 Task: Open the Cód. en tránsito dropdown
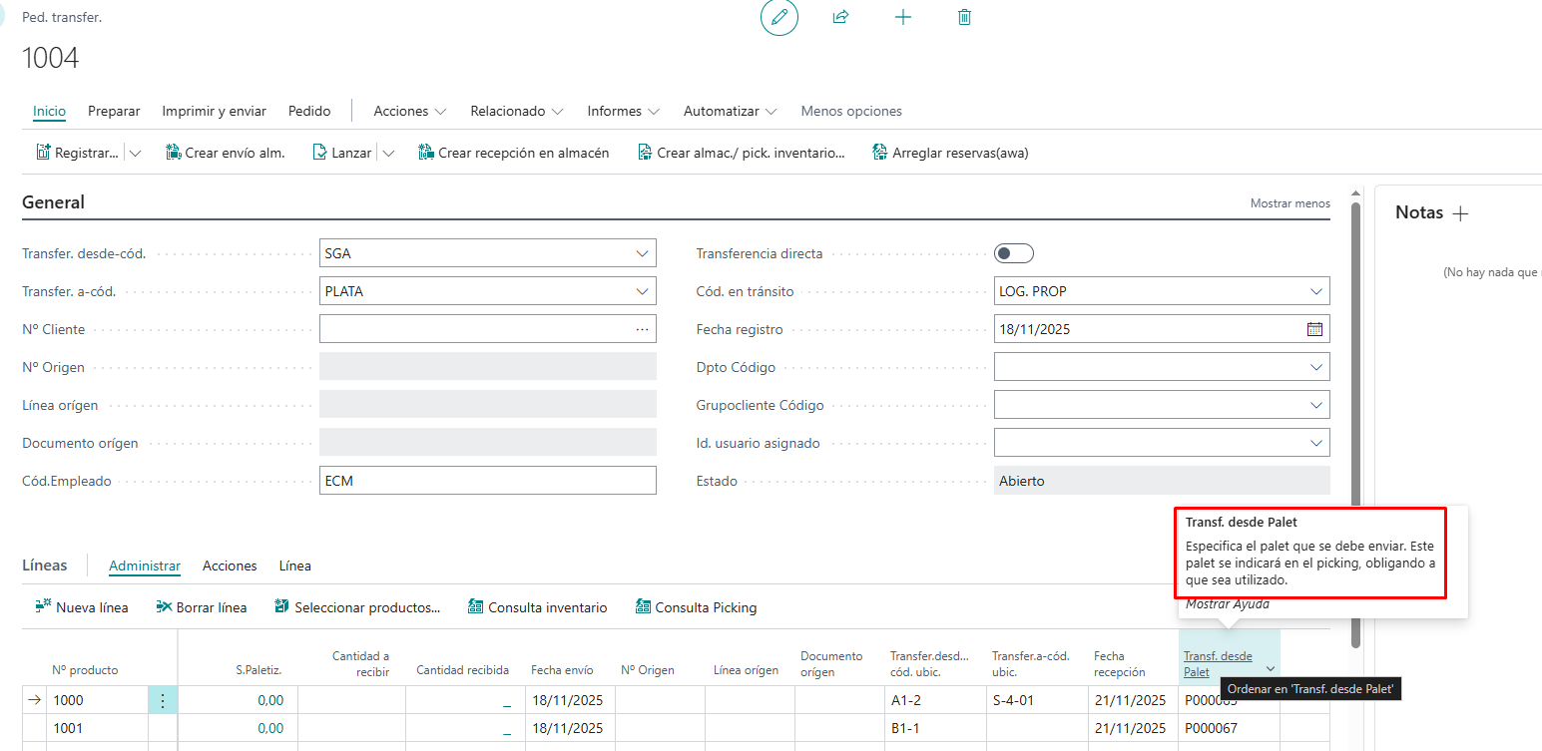tap(1314, 291)
